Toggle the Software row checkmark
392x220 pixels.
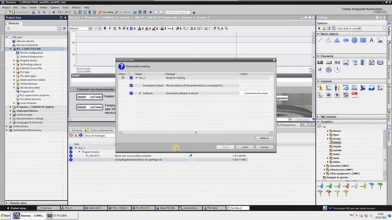click(x=131, y=94)
